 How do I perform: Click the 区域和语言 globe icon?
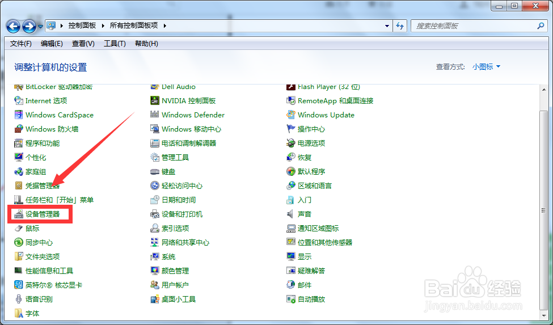point(290,186)
